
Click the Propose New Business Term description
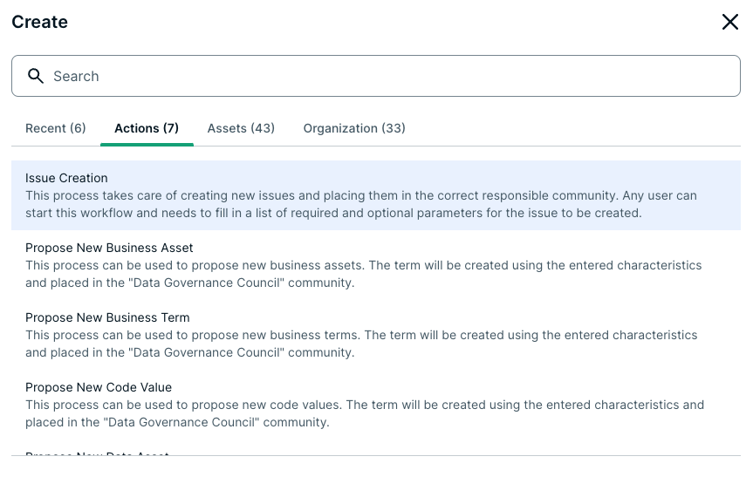tap(361, 344)
